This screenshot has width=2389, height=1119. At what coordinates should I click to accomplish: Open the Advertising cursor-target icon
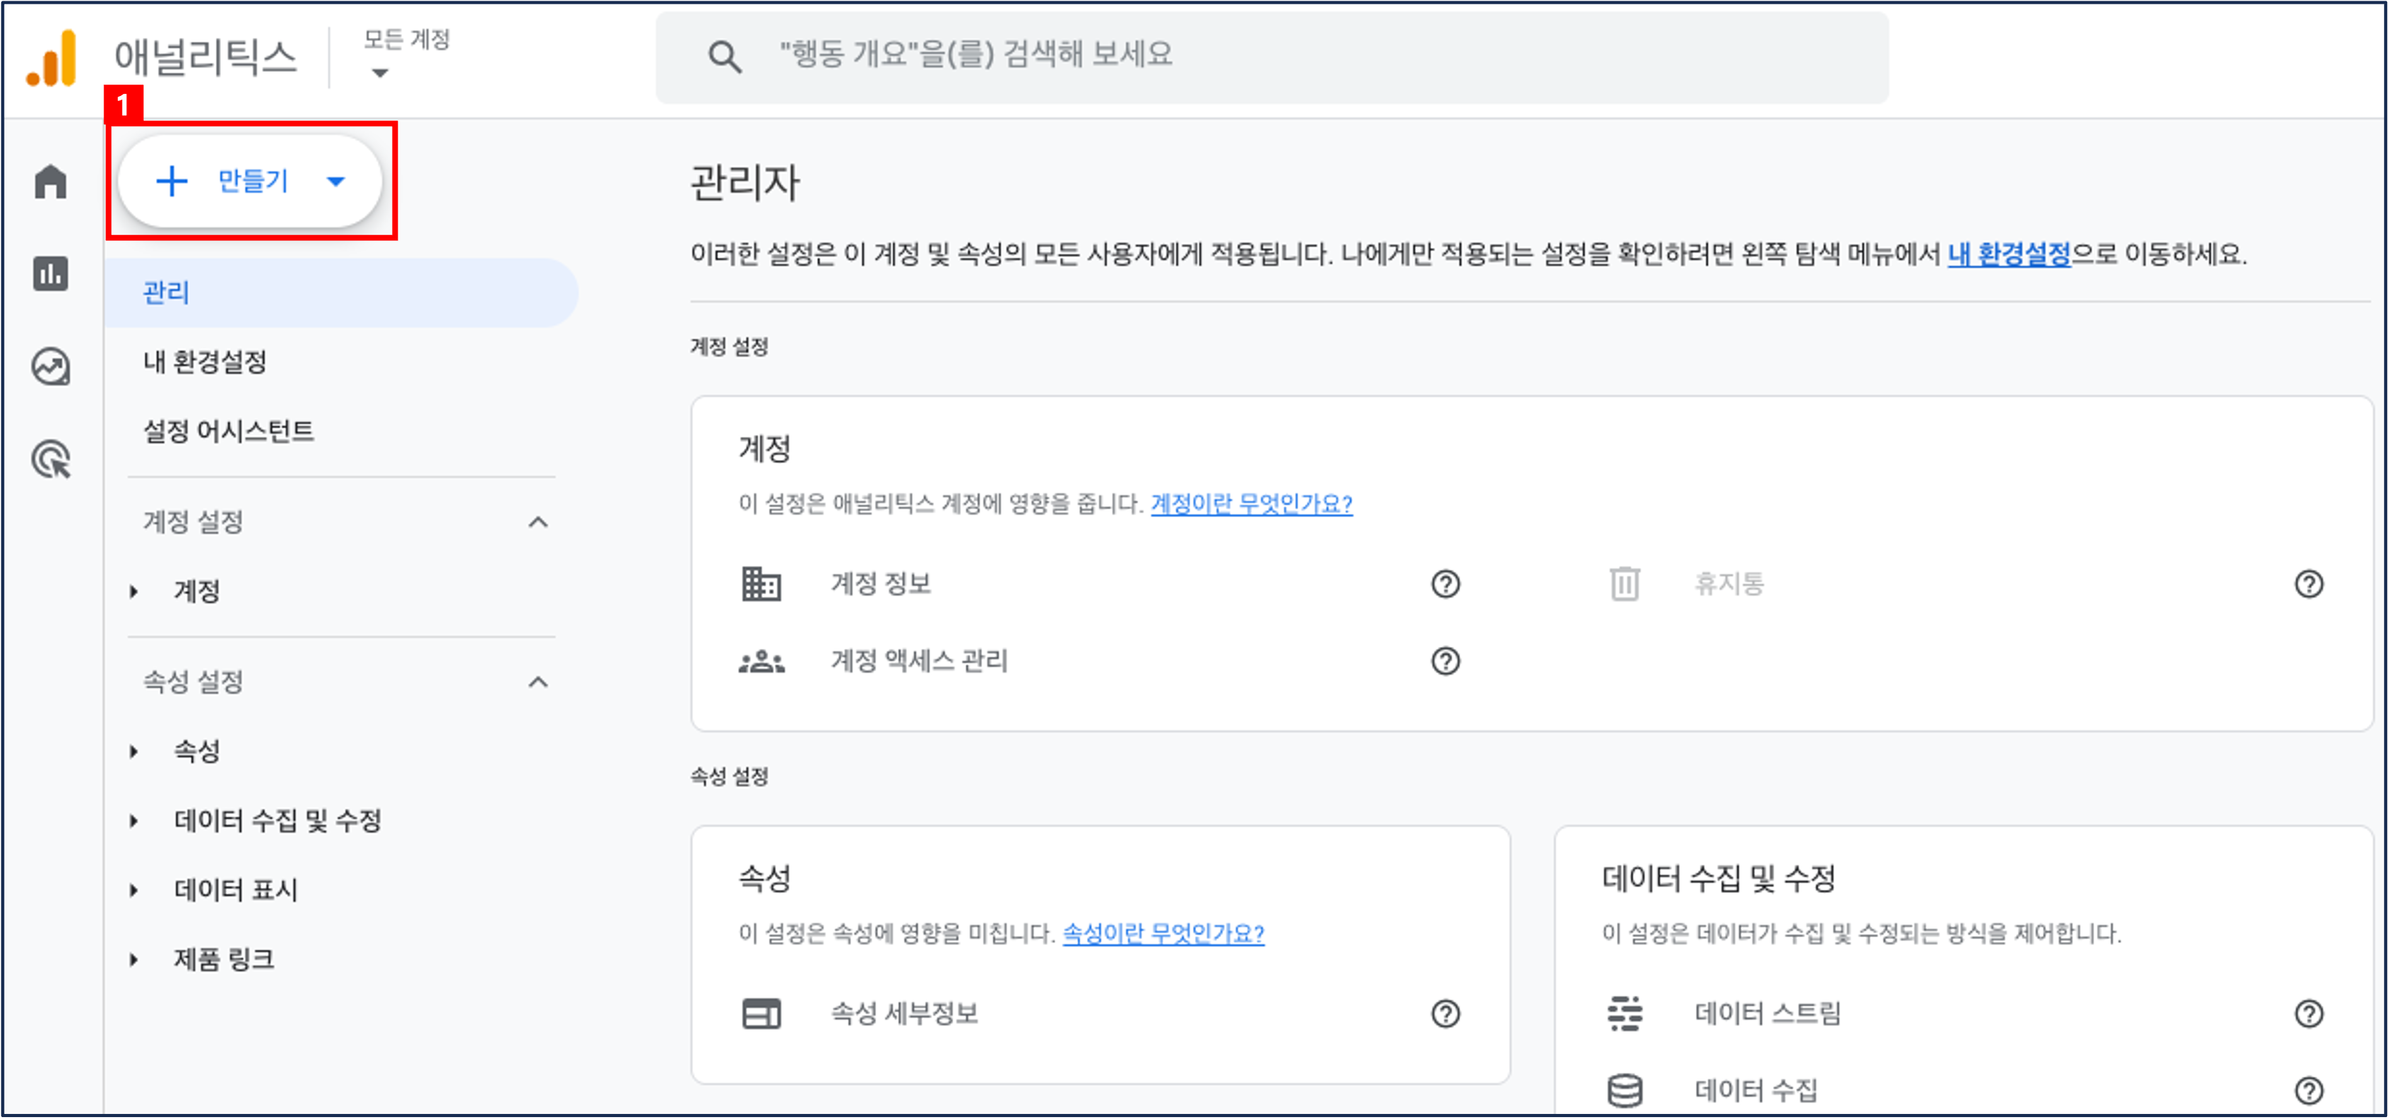point(51,459)
